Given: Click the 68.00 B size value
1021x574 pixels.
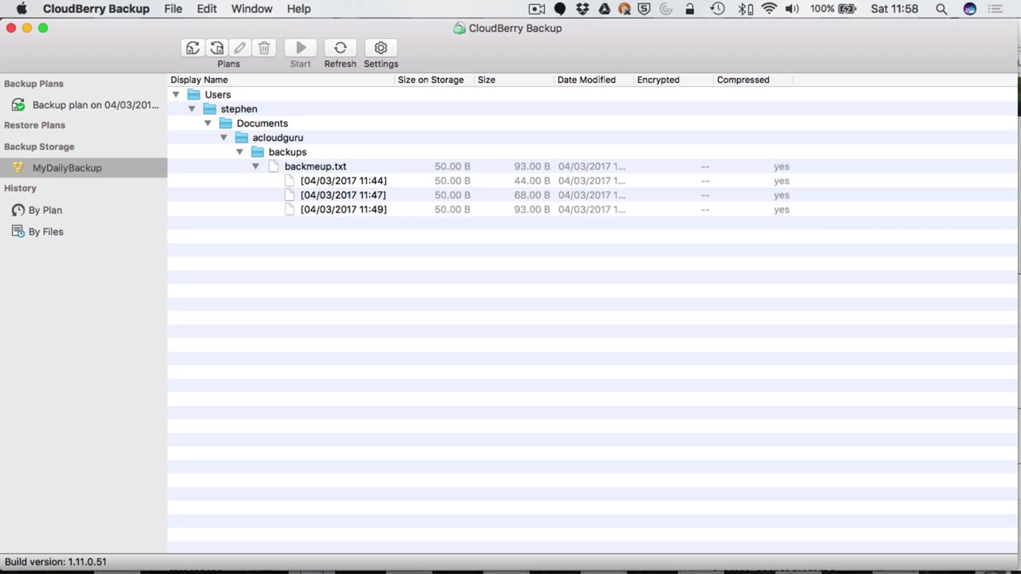Looking at the screenshot, I should (532, 195).
